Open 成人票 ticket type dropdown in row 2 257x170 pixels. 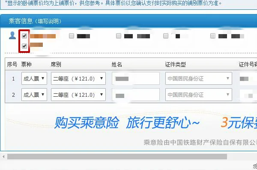click(x=34, y=95)
